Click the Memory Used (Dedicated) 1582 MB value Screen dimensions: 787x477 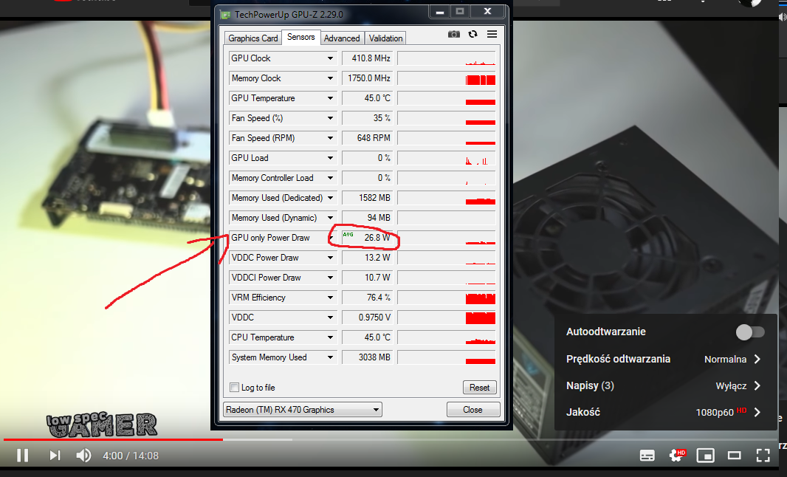pyautogui.click(x=368, y=198)
